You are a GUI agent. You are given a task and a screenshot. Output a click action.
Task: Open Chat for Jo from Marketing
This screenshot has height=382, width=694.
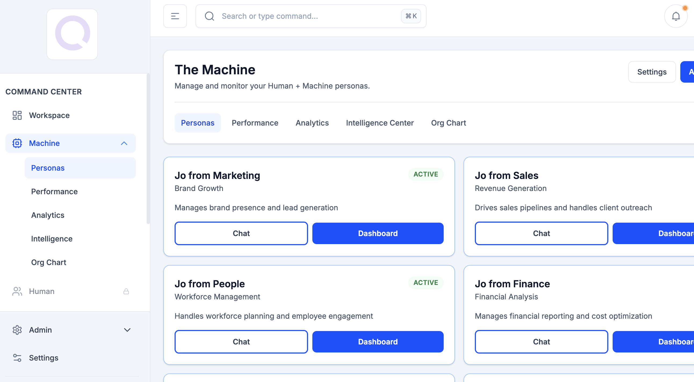tap(241, 233)
